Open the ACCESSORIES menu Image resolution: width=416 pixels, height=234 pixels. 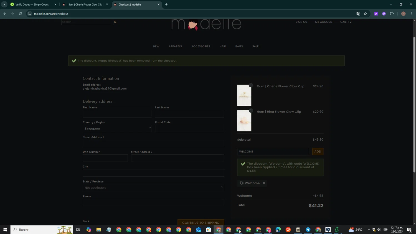coord(201,46)
